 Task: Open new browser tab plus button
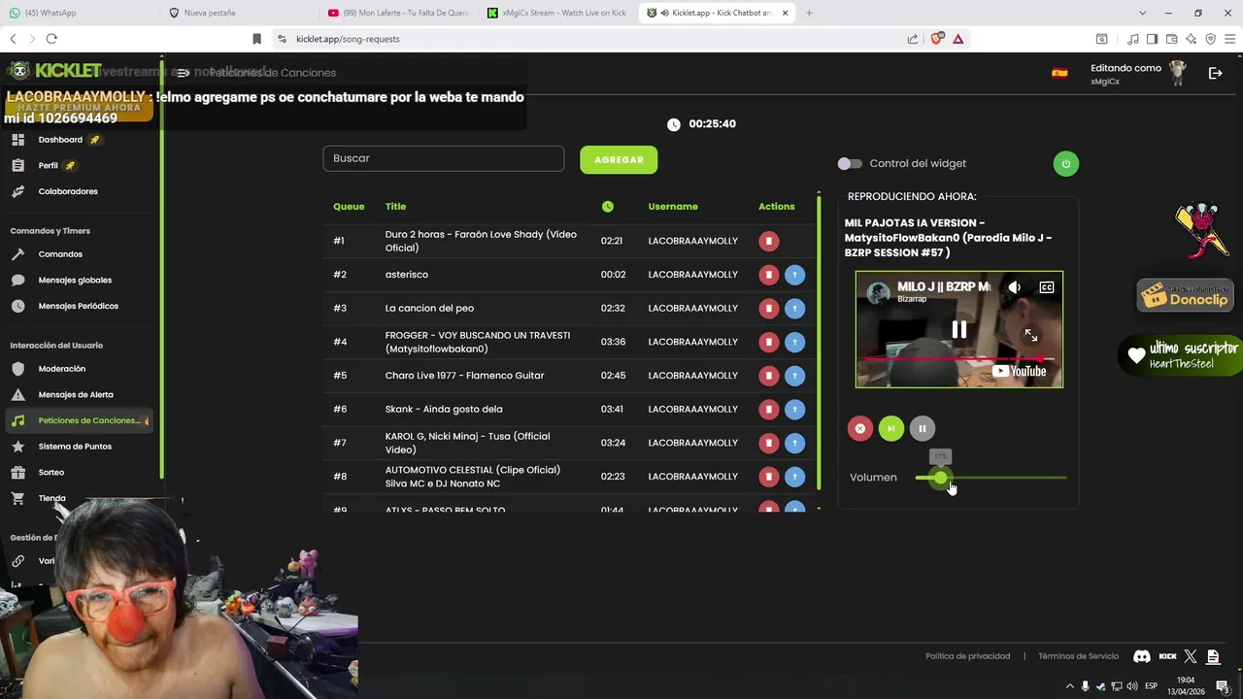pyautogui.click(x=809, y=13)
